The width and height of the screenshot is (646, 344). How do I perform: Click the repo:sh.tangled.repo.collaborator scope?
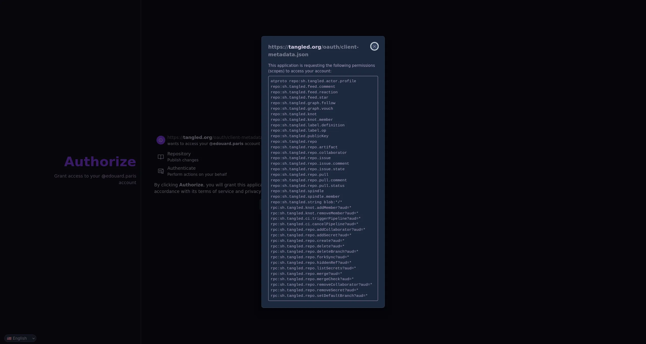[309, 153]
